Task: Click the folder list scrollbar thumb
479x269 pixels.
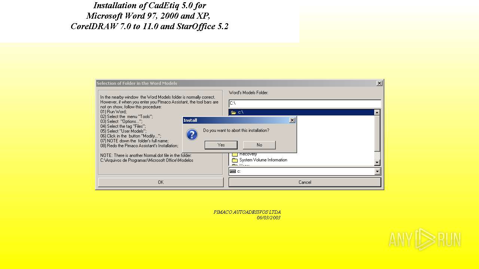Action: [377, 133]
